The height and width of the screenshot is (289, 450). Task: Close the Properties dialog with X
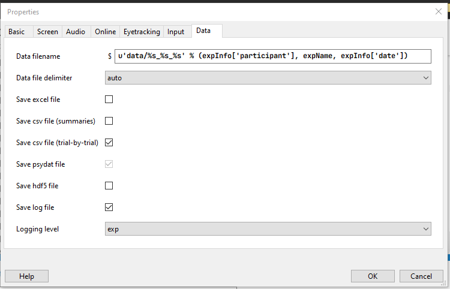point(438,11)
